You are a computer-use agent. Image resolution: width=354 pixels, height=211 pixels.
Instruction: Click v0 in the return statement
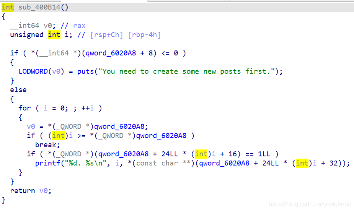pyautogui.click(x=44, y=191)
